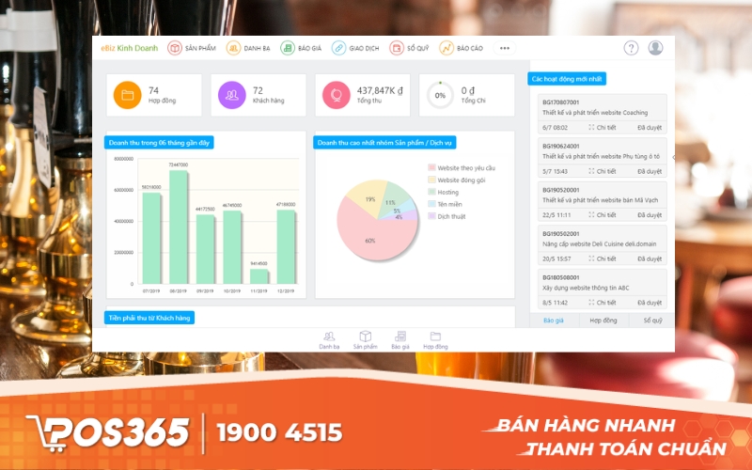The height and width of the screenshot is (470, 752).
Task: Select the 74 Hợp đồng text
Action: click(x=162, y=95)
